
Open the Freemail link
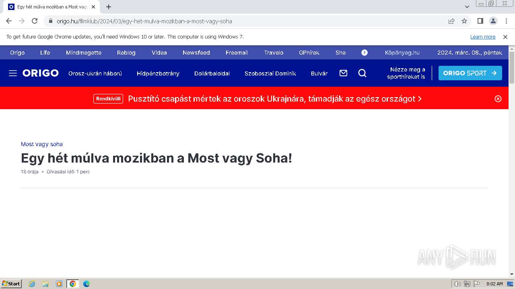click(237, 53)
